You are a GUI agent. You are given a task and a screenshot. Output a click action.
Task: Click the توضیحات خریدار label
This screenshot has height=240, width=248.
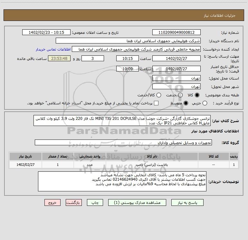[224, 182]
